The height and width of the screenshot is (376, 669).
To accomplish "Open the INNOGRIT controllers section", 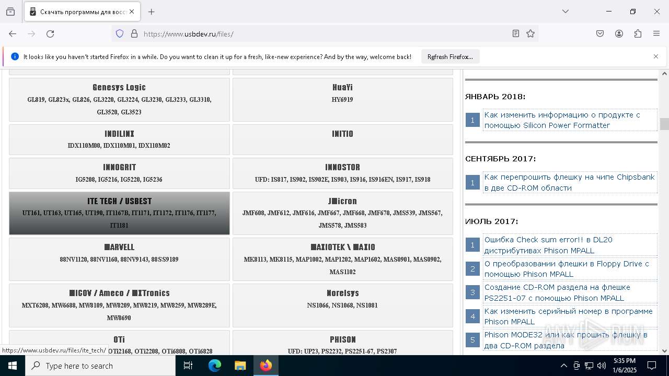I will (119, 173).
